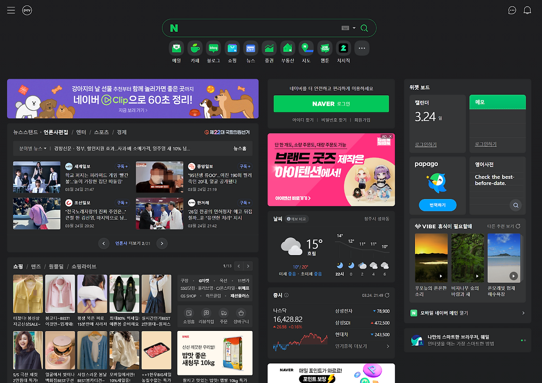This screenshot has height=383, width=542.
Task: Open the 회원가입 link
Action: [x=362, y=120]
